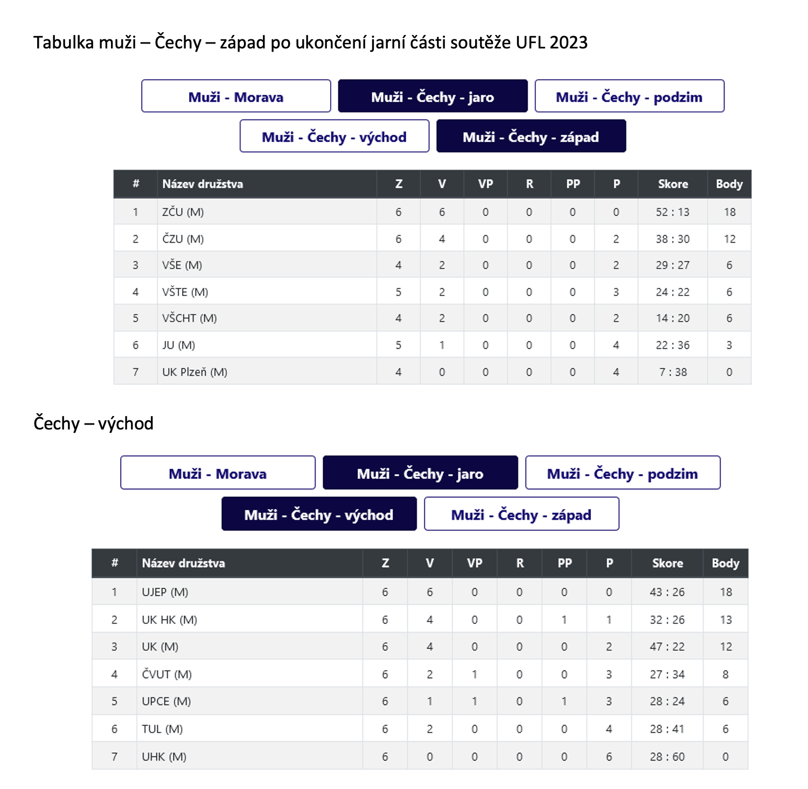
Task: Select Muži - Morava in lower group
Action: pos(218,473)
